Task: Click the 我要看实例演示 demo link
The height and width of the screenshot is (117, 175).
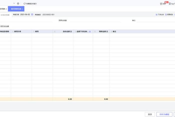Action: point(30,4)
